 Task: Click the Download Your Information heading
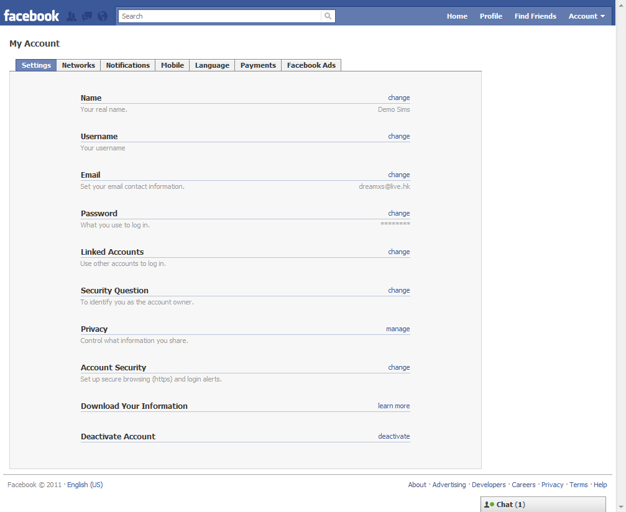point(134,406)
